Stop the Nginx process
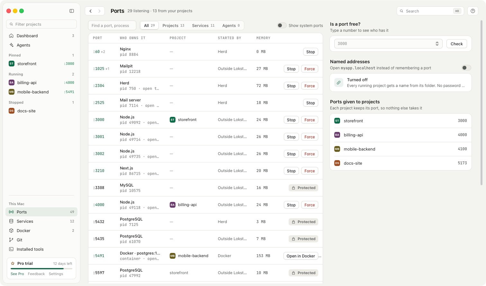Screen dimensions: 486x286 click(x=310, y=52)
